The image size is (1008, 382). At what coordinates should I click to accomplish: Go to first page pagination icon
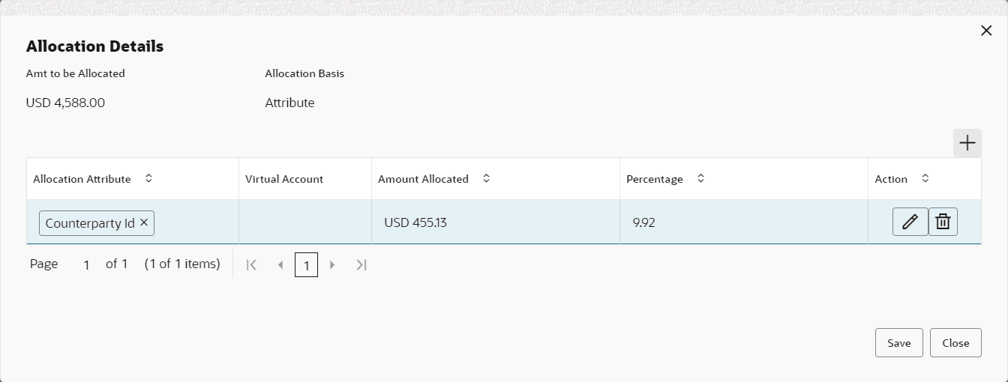pyautogui.click(x=252, y=264)
